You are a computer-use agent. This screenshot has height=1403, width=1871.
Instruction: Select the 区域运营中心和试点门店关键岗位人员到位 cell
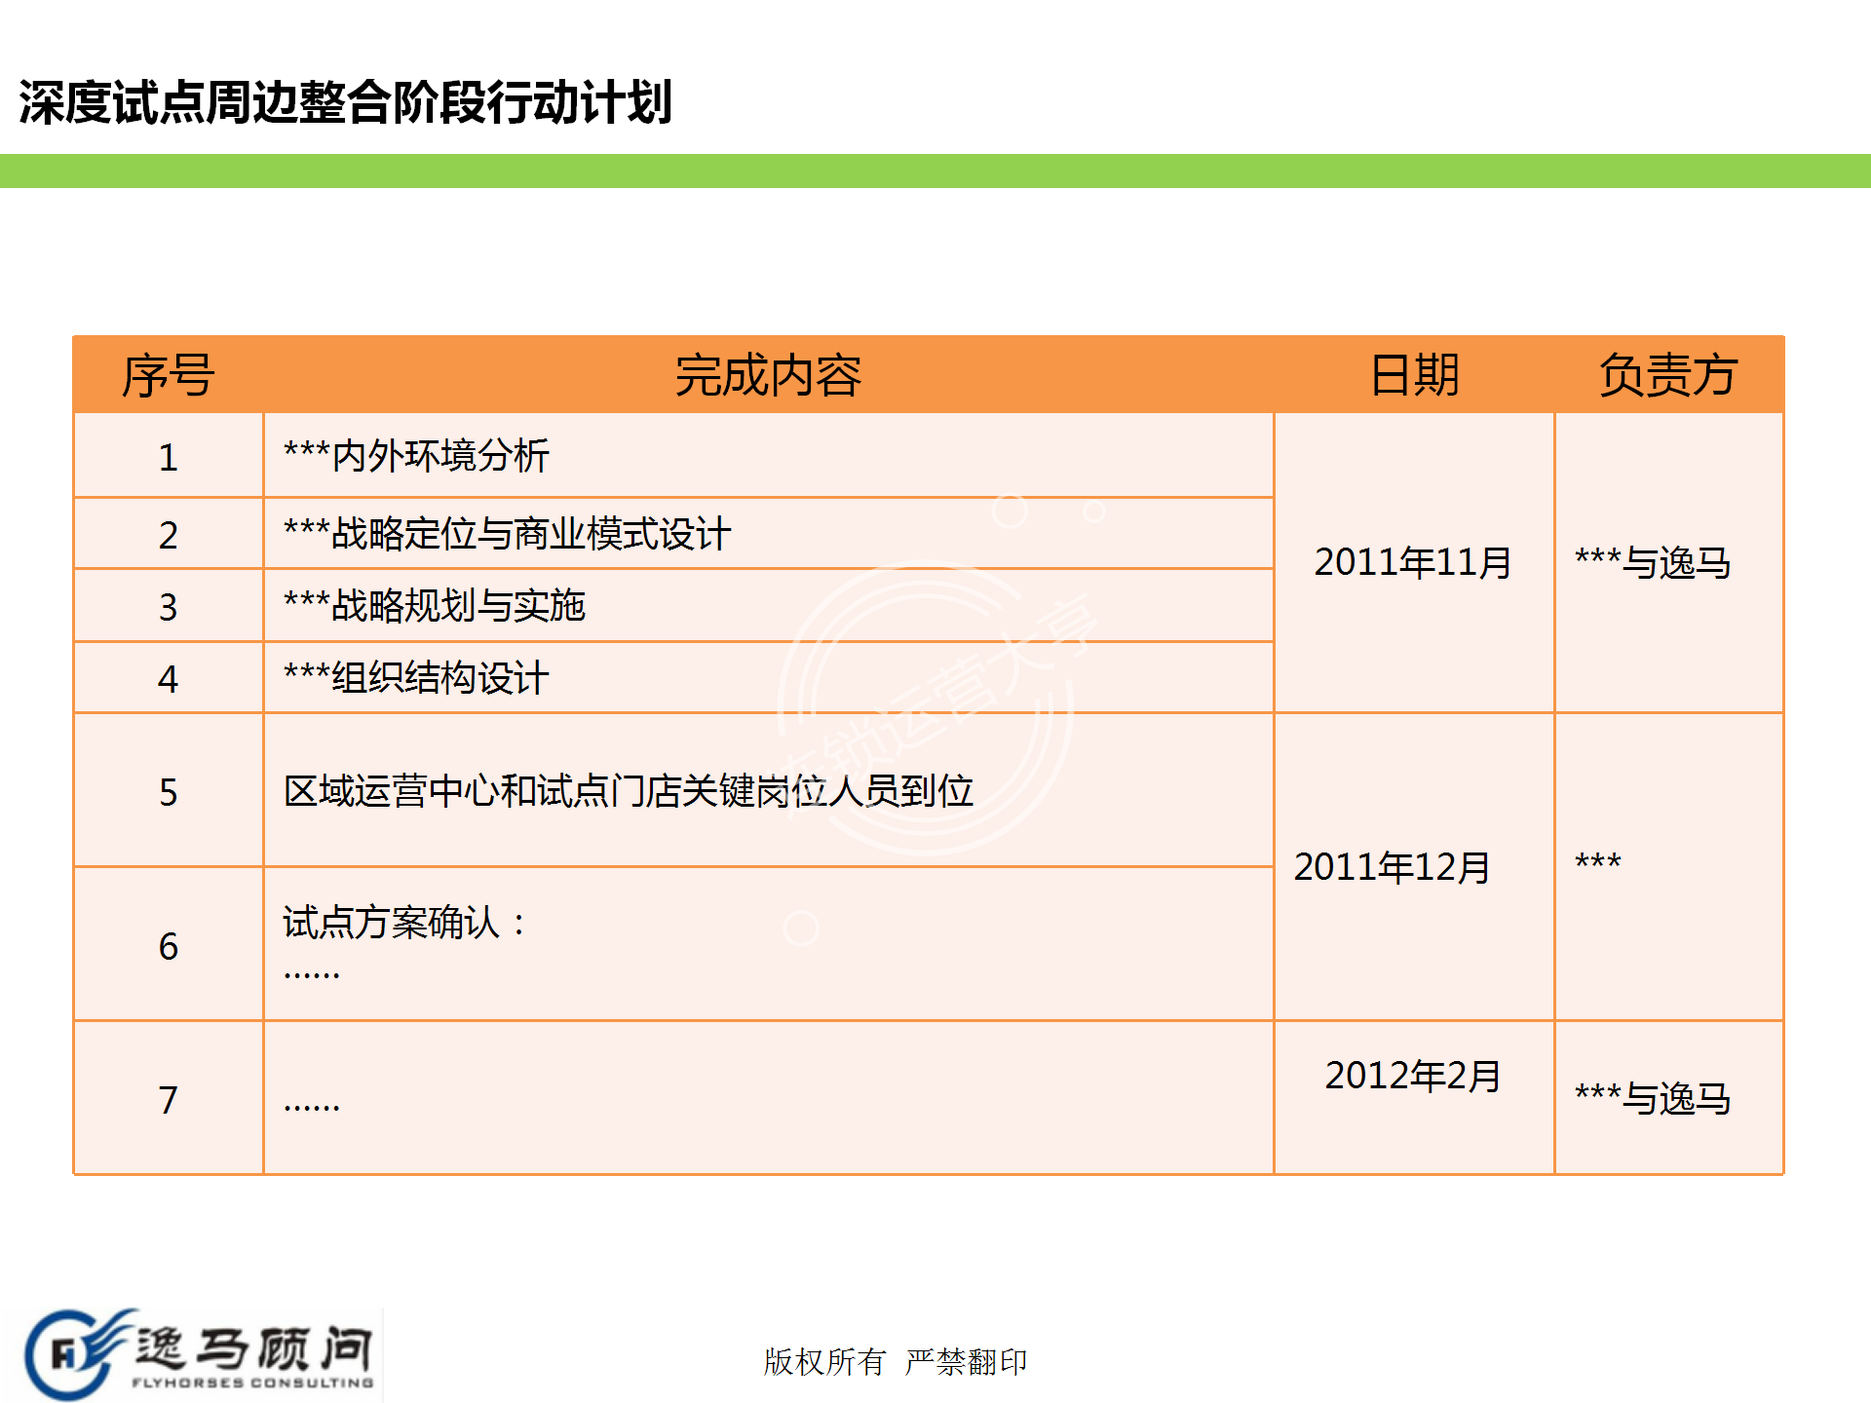(629, 791)
